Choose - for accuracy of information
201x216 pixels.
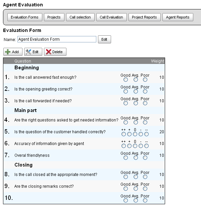[141, 146]
